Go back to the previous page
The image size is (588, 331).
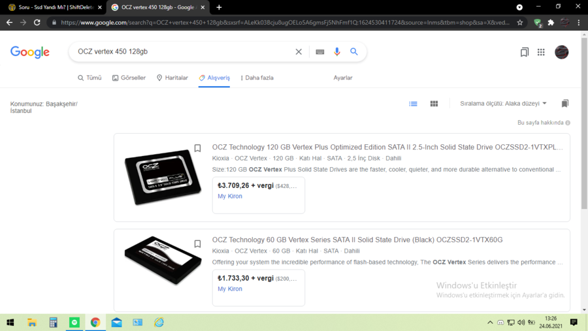9,22
